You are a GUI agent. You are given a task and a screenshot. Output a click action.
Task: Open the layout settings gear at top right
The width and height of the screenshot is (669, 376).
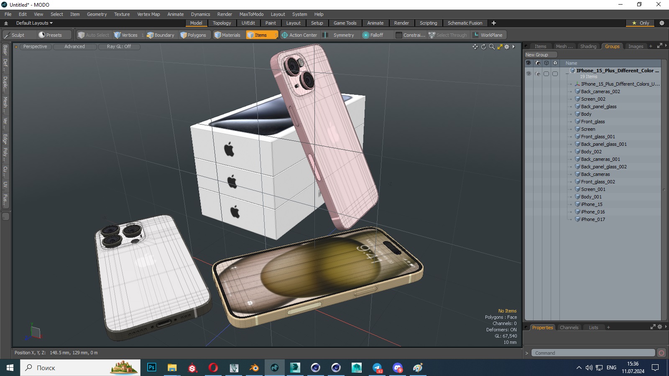pyautogui.click(x=661, y=23)
